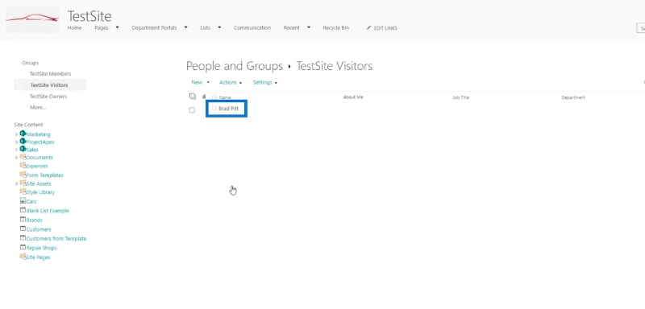Open the Blank List Example link
The height and width of the screenshot is (309, 645).
[x=48, y=211]
